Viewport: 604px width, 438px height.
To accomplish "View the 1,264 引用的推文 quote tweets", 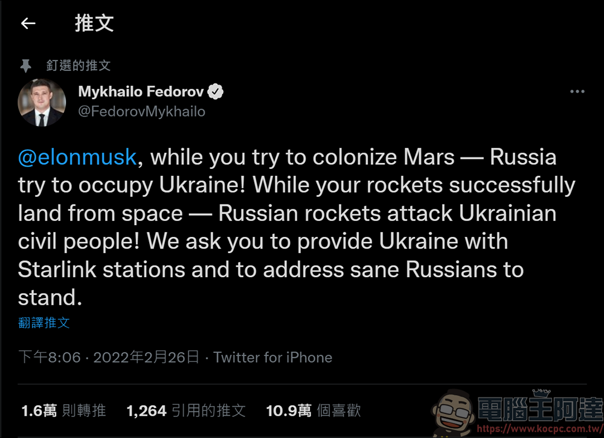I will coord(186,411).
